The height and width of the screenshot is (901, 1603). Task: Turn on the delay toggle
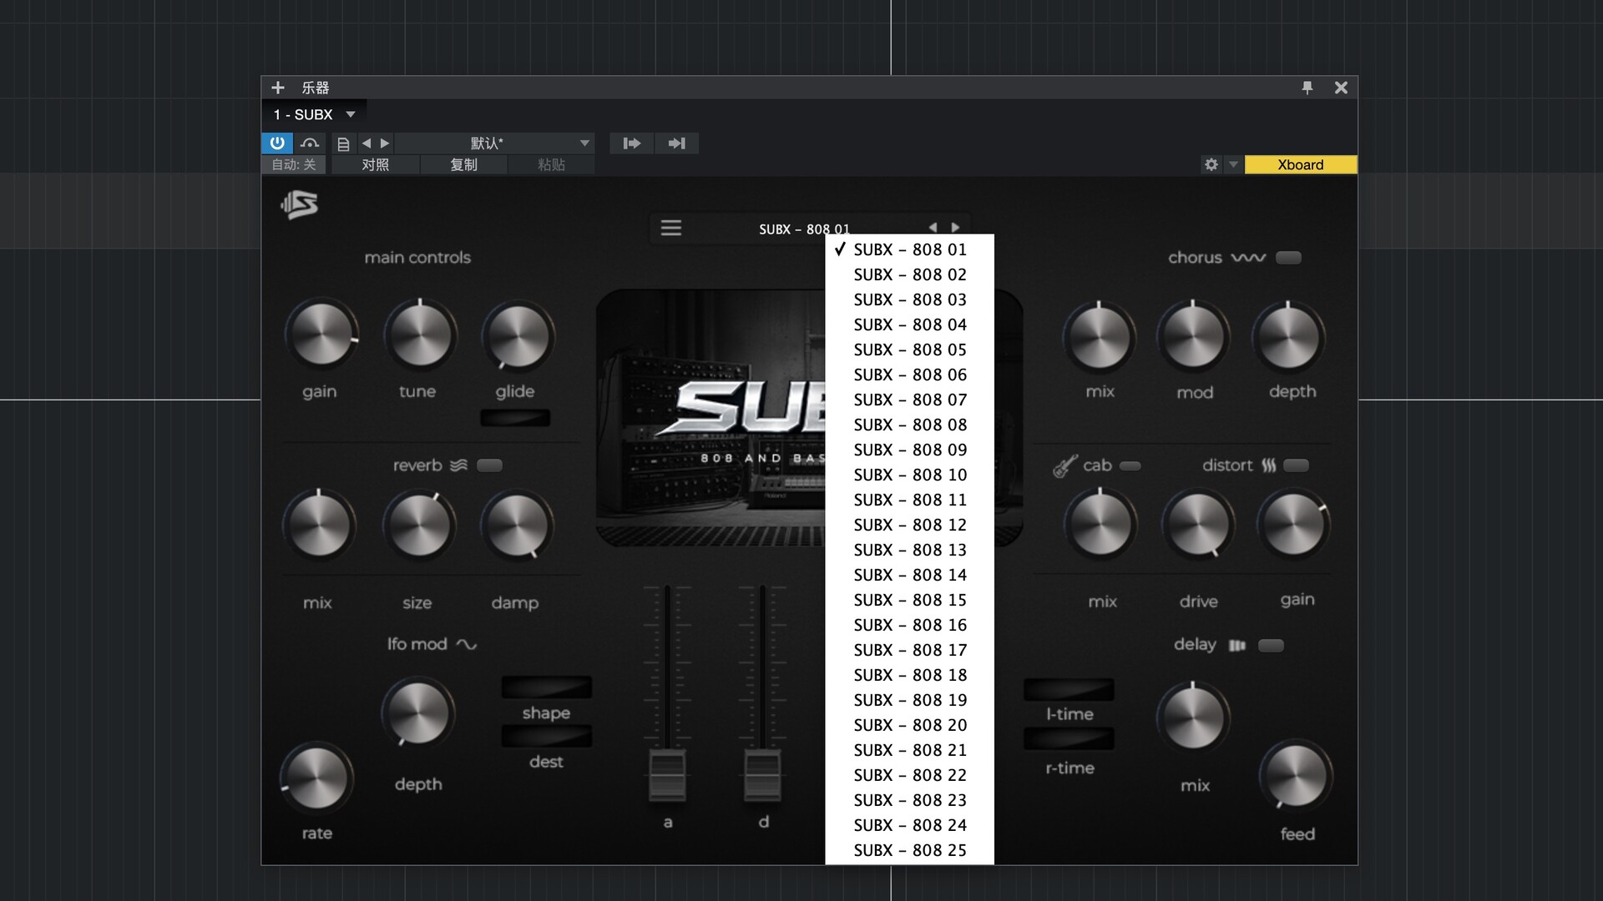[x=1270, y=645]
